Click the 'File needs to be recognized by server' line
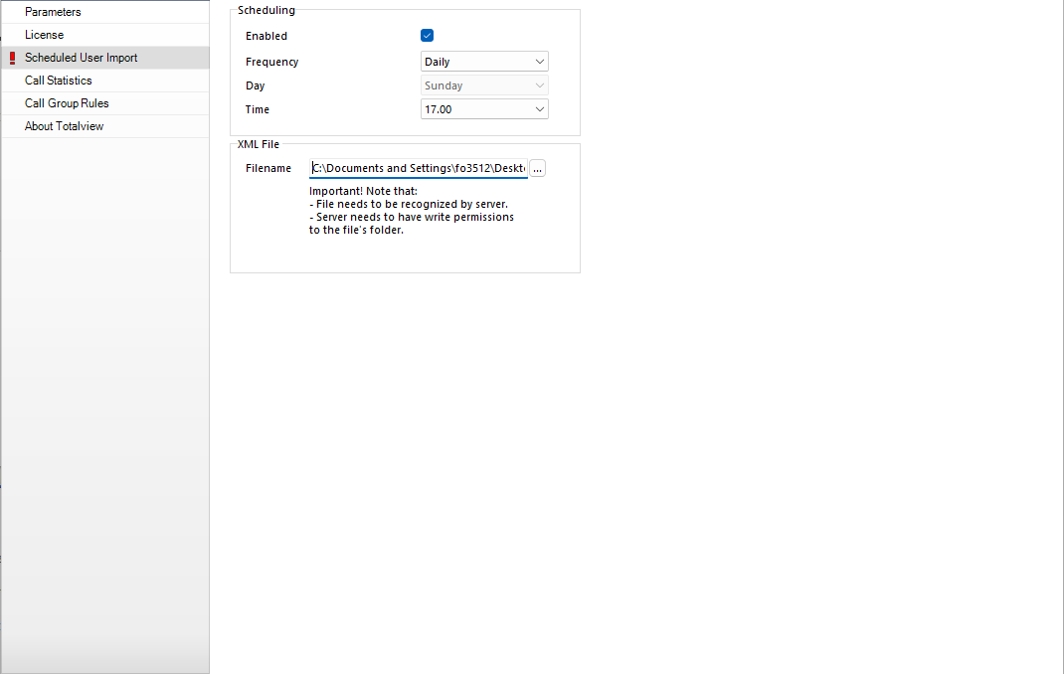 [409, 204]
